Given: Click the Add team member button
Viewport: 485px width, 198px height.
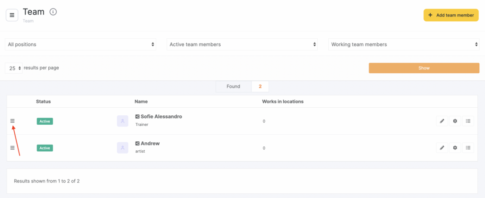Looking at the screenshot, I should point(451,15).
